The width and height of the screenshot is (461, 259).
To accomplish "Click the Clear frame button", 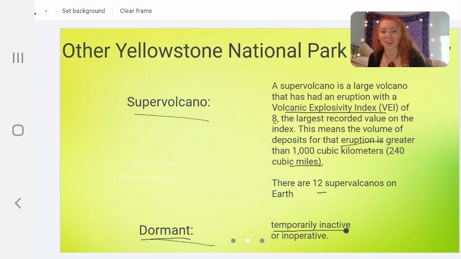I will coord(136,11).
